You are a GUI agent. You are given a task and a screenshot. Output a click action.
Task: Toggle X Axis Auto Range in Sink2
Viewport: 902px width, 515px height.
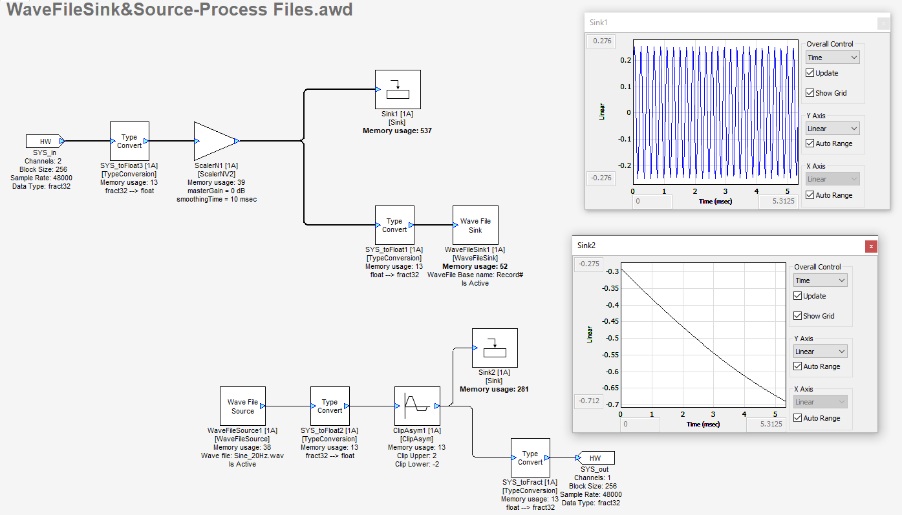pos(798,418)
